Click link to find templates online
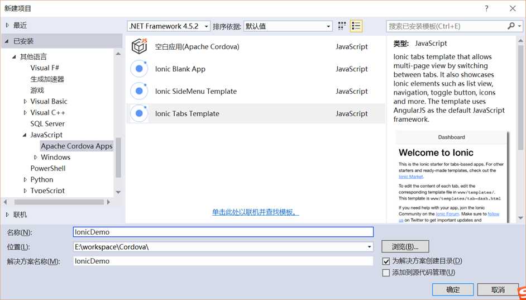This screenshot has height=300, width=526. [x=255, y=212]
